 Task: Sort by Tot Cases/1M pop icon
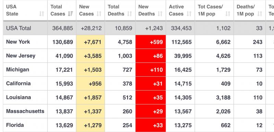(x=228, y=14)
